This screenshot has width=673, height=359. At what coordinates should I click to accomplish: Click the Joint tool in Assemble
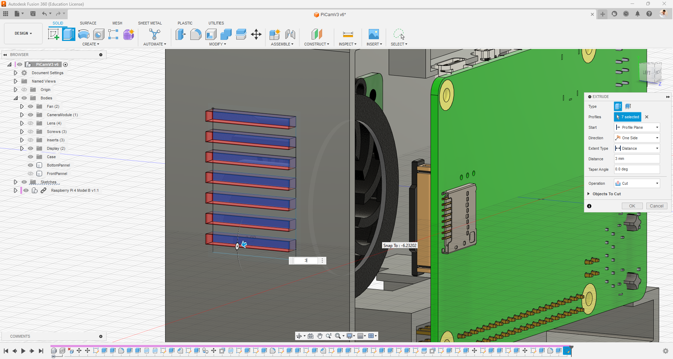pyautogui.click(x=290, y=34)
